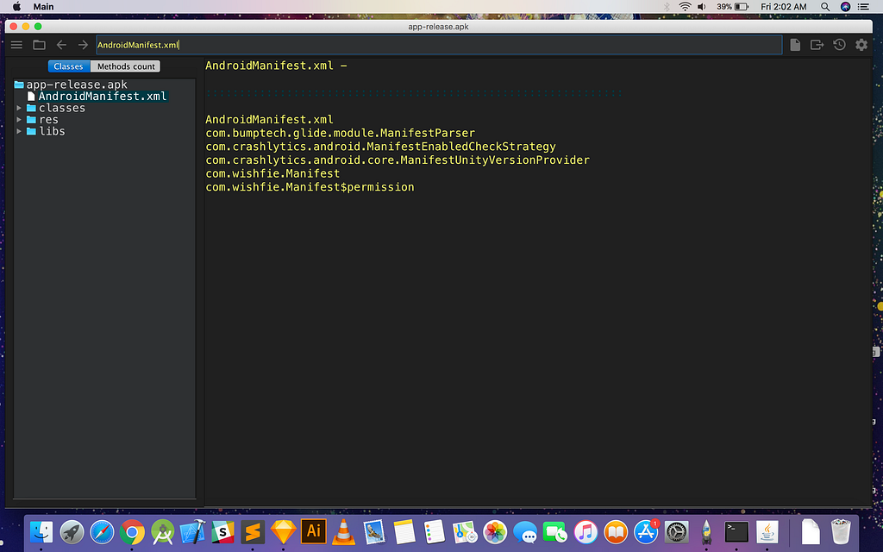
Task: Open the Main menu in menu bar
Action: pyautogui.click(x=43, y=7)
